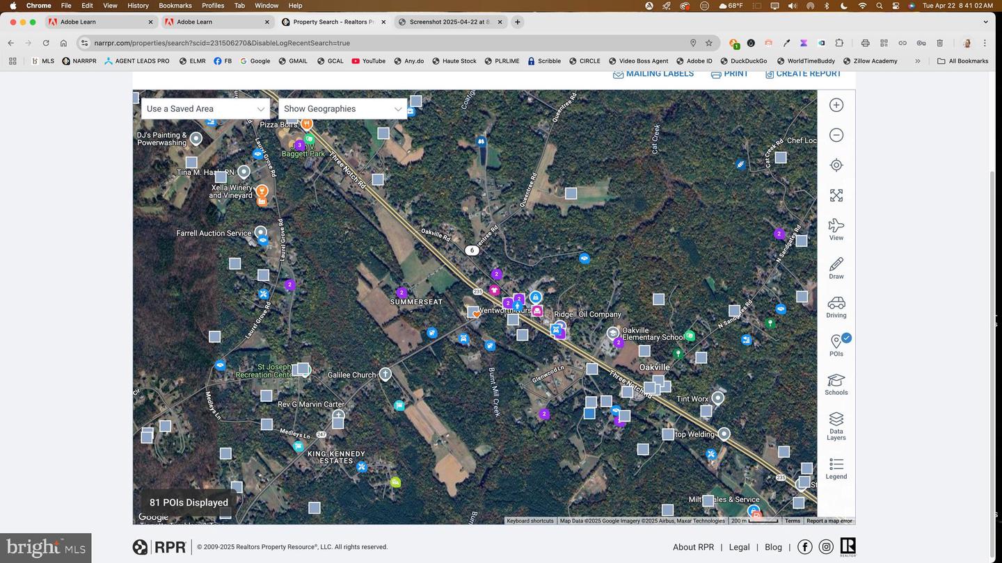Center map on current location
This screenshot has height=563, width=1002.
pyautogui.click(x=836, y=165)
